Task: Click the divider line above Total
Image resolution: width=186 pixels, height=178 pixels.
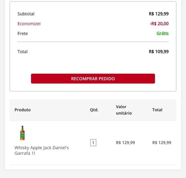Action: coord(93,42)
